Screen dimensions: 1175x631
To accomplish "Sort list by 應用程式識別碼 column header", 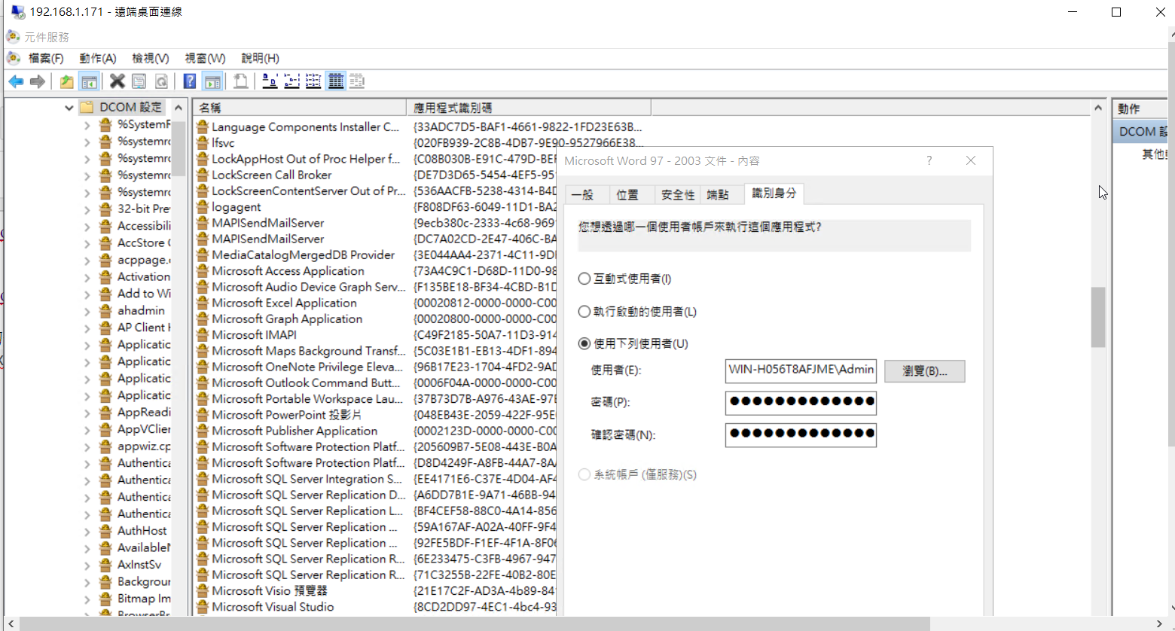I will point(529,108).
